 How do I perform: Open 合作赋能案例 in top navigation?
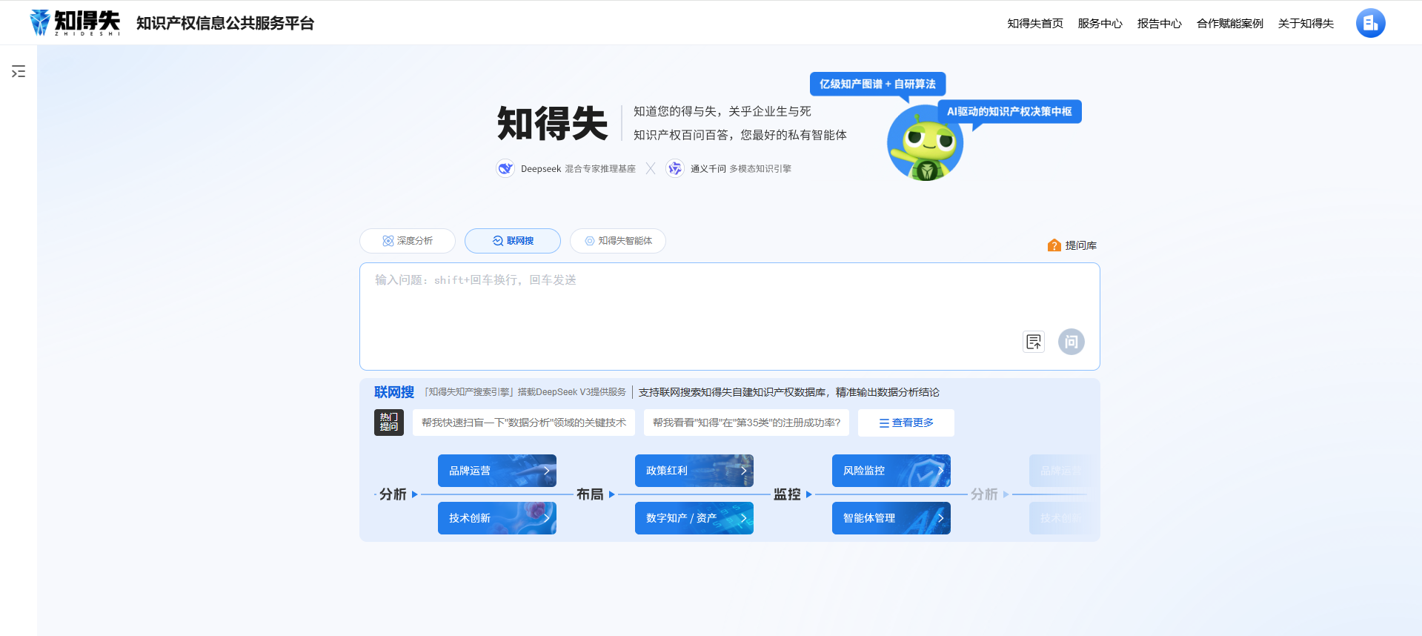tap(1229, 24)
